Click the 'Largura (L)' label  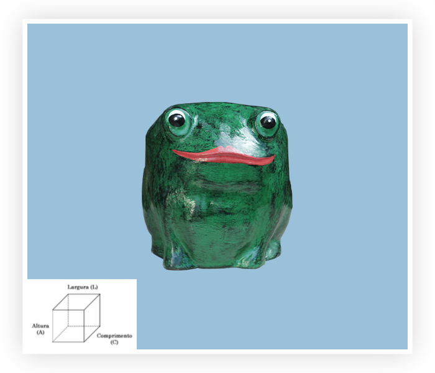[x=83, y=287]
